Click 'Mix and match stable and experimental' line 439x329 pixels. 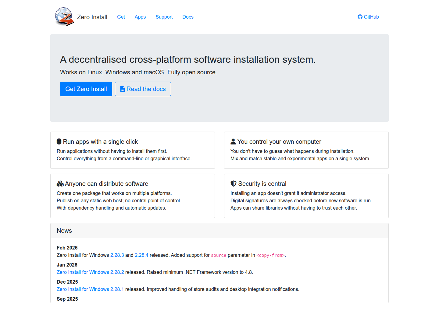coord(300,158)
